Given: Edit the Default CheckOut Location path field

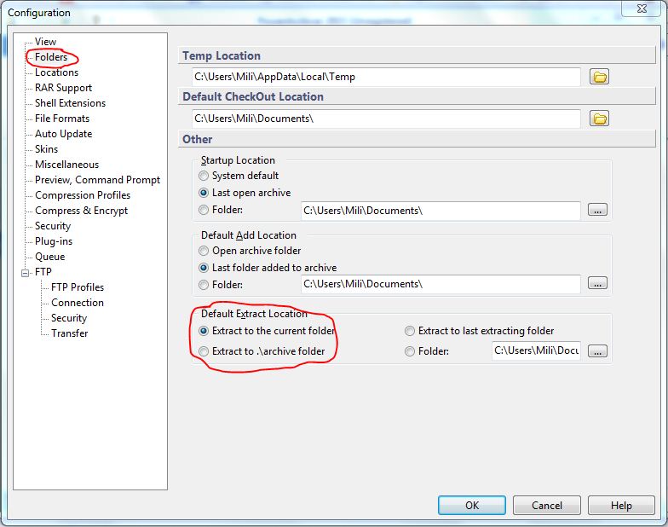Looking at the screenshot, I should pyautogui.click(x=386, y=119).
